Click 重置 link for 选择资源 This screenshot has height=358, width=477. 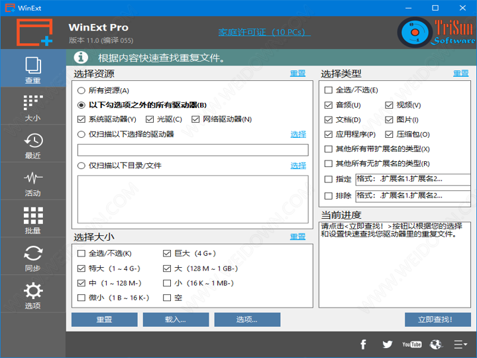298,74
